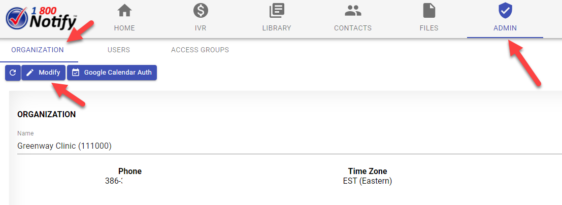This screenshot has width=562, height=205.
Task: Select the Contacts people icon
Action: [x=353, y=10]
